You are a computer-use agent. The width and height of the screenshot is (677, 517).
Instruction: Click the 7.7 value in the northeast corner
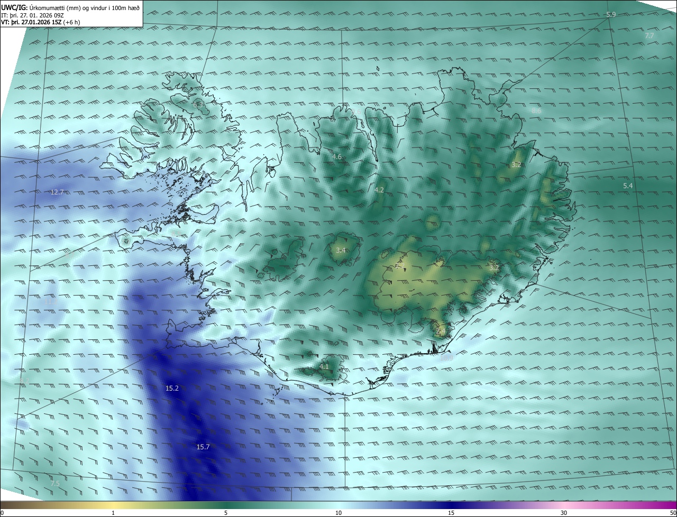[x=649, y=35]
